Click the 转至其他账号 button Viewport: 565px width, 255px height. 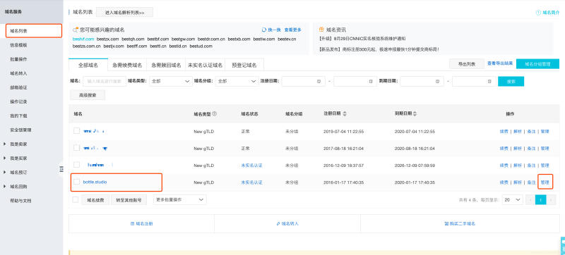tap(129, 200)
